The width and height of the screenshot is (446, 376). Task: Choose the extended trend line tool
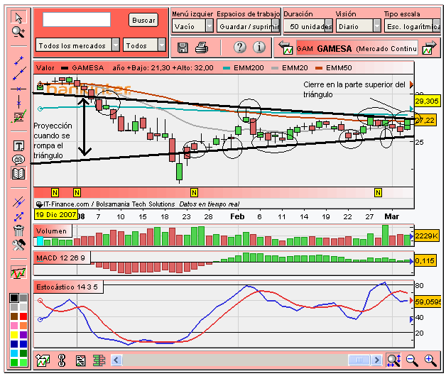(x=19, y=74)
